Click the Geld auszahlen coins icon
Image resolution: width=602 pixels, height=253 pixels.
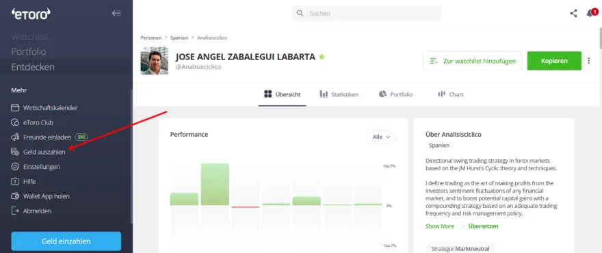click(15, 152)
